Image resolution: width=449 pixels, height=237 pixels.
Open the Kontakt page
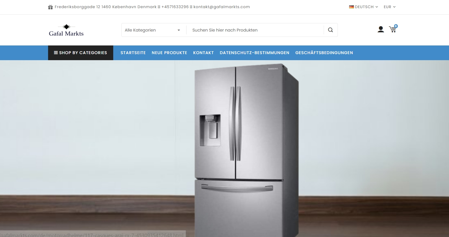[x=203, y=53]
